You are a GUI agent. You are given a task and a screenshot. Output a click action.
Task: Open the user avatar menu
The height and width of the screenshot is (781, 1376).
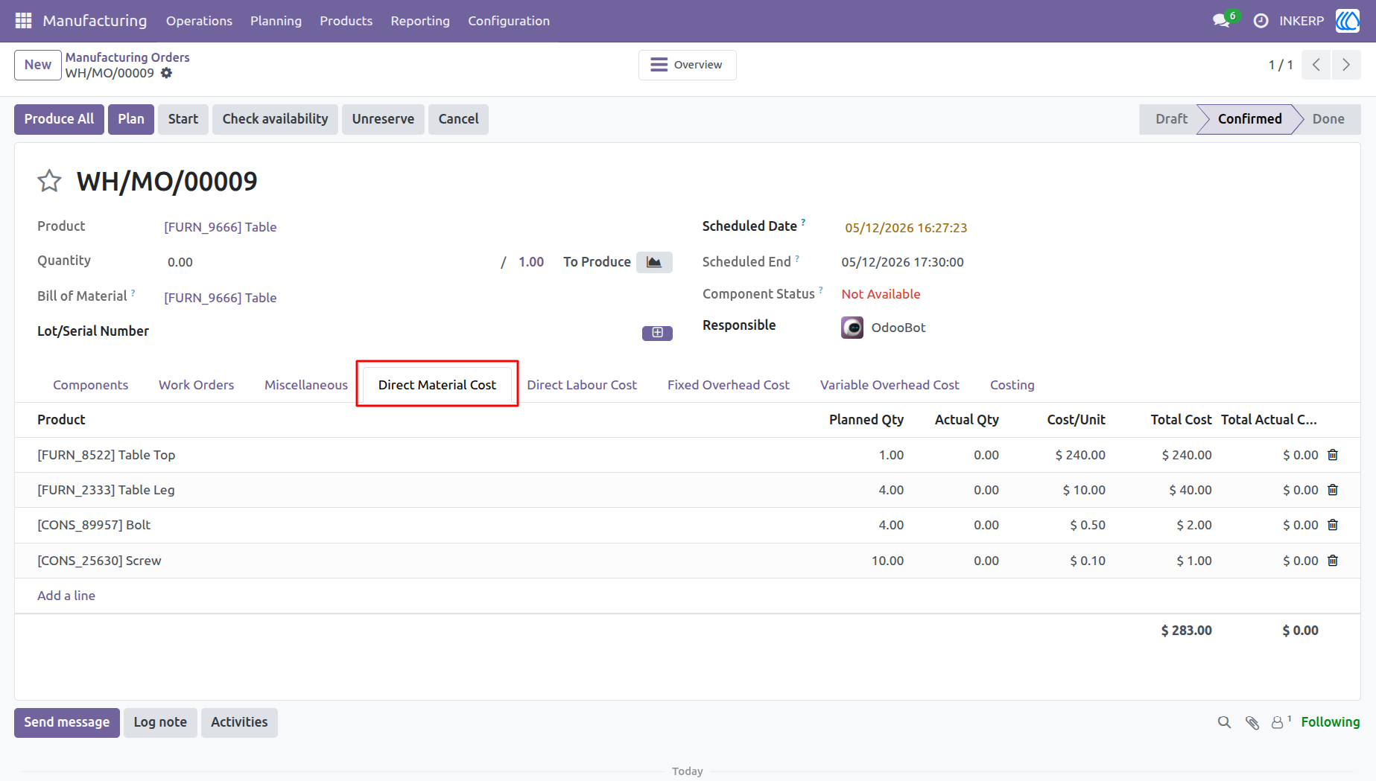click(1348, 21)
